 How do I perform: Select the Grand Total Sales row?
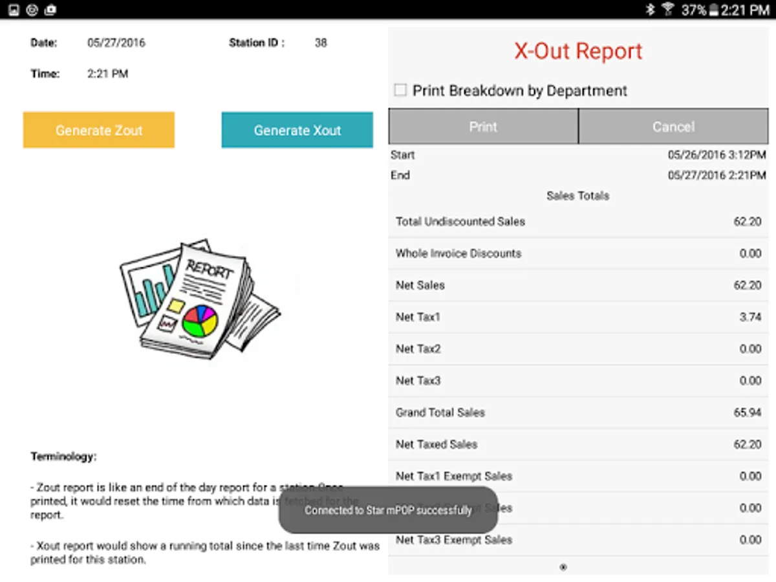pos(578,413)
